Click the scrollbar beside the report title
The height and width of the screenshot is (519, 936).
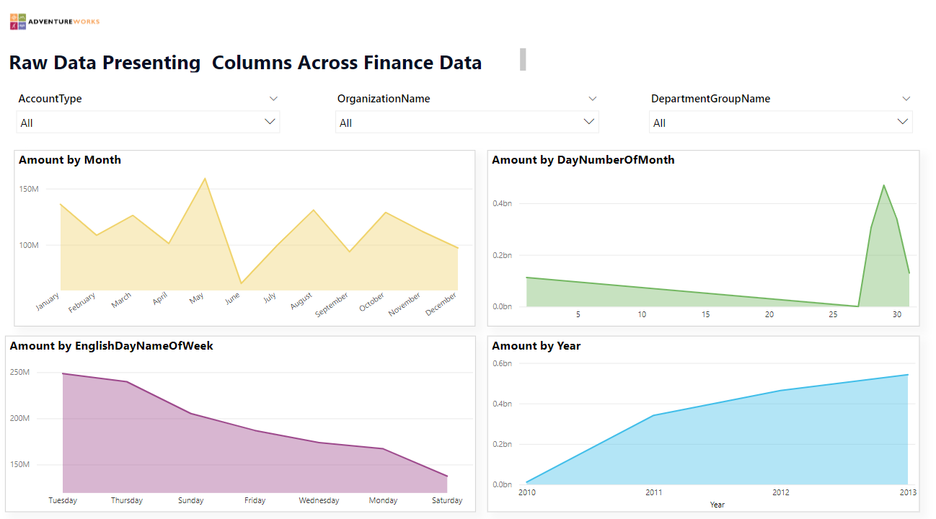click(x=521, y=60)
